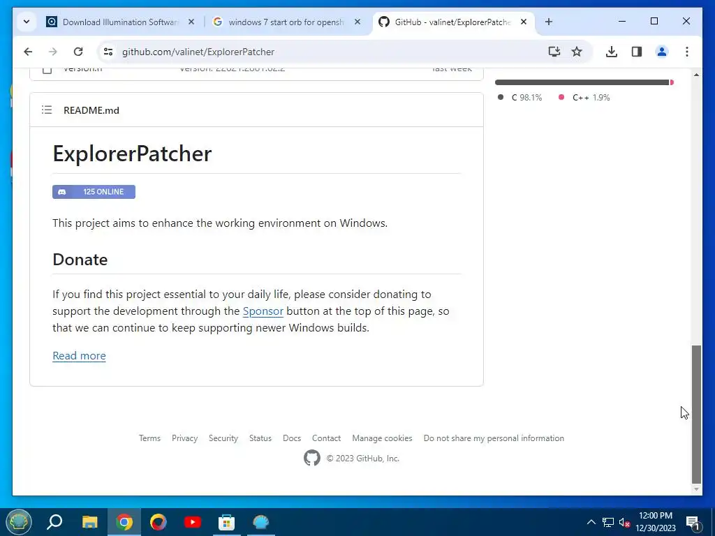Click Manage cookies in footer
The image size is (715, 536).
click(x=382, y=438)
